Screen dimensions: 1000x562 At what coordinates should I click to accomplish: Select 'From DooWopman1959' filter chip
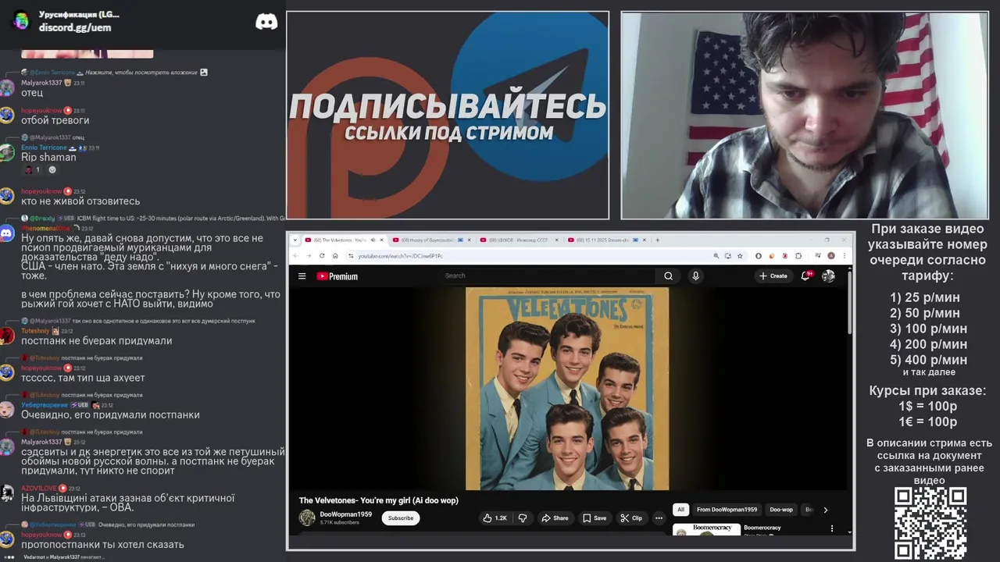[727, 510]
